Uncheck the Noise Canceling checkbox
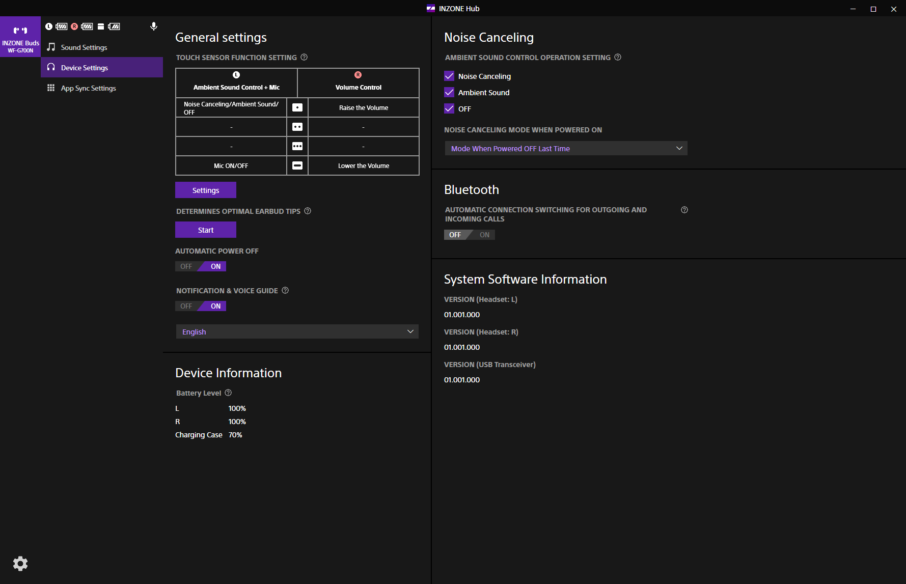 [449, 76]
